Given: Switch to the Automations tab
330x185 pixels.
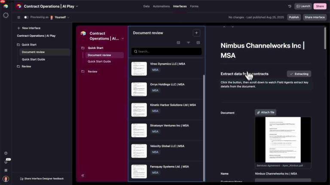Looking at the screenshot, I should [x=161, y=6].
